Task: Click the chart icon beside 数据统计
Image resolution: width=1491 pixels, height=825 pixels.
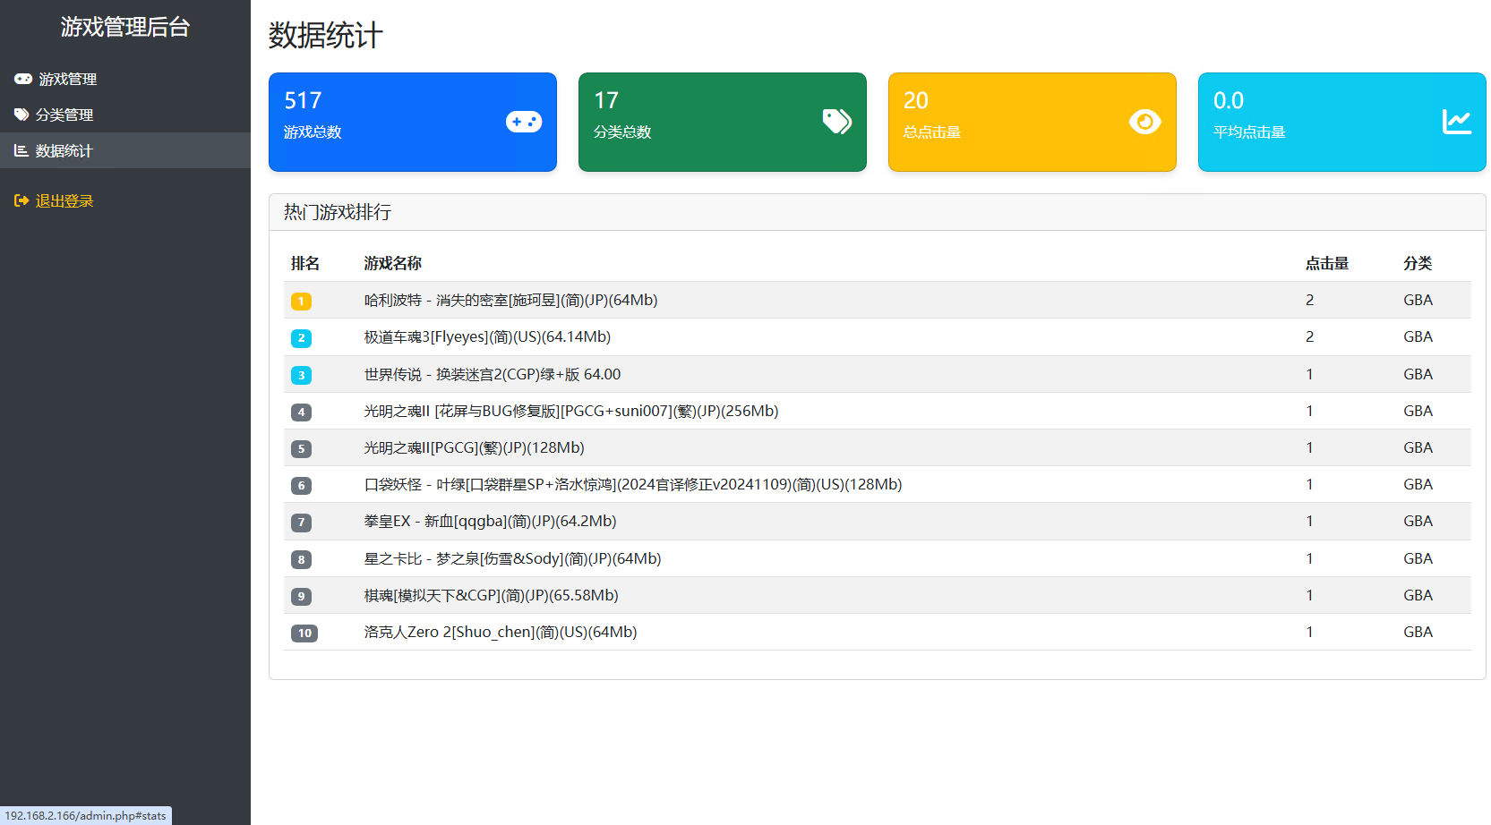Action: [x=21, y=150]
